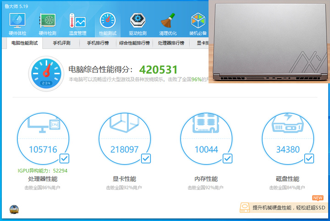Click the memory performance circle icon
330x221 pixels.
point(206,139)
